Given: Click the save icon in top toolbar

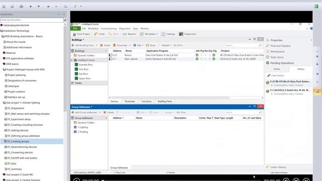Looking at the screenshot, I should (x=12, y=7).
